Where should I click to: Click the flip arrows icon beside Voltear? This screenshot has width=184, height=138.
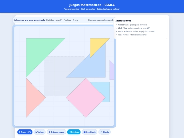(36, 132)
